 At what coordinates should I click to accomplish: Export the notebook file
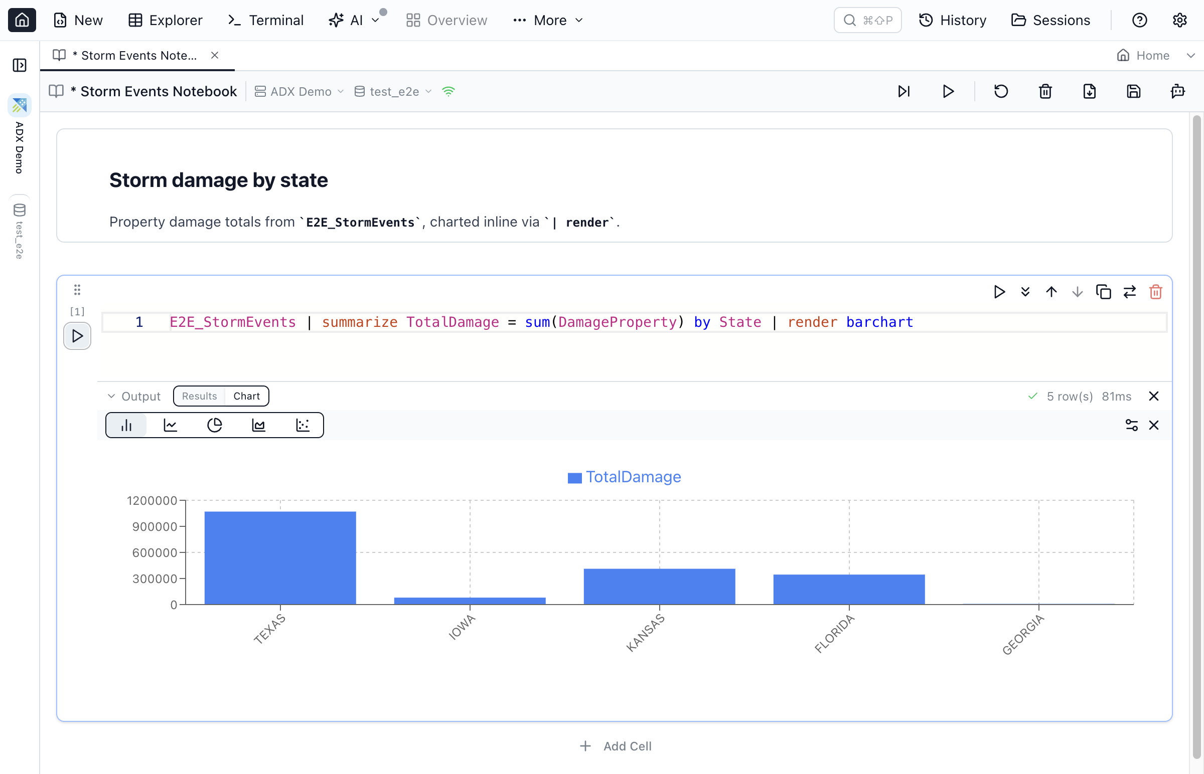pos(1089,91)
